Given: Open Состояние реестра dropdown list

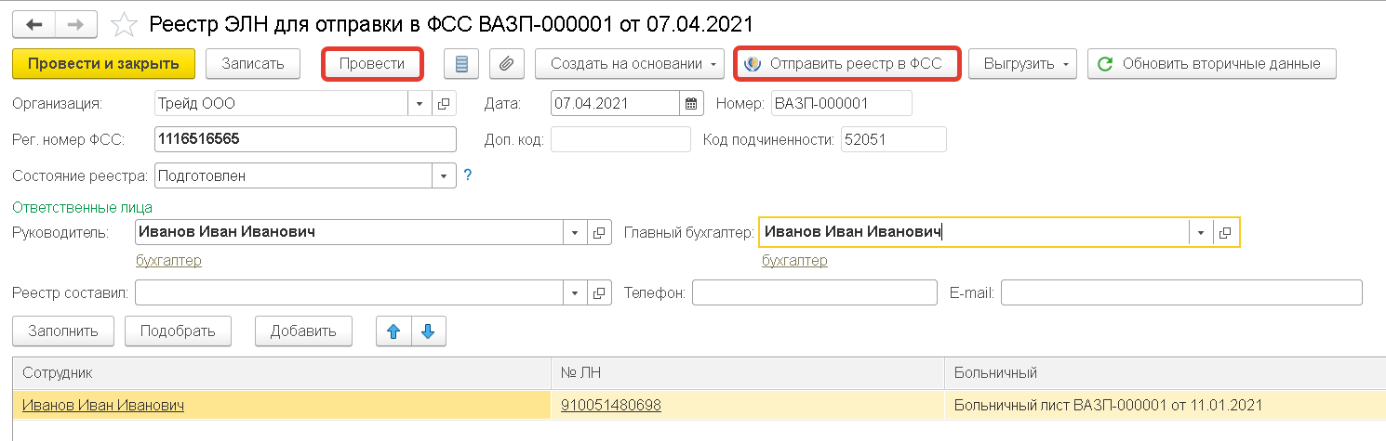Looking at the screenshot, I should click(444, 175).
